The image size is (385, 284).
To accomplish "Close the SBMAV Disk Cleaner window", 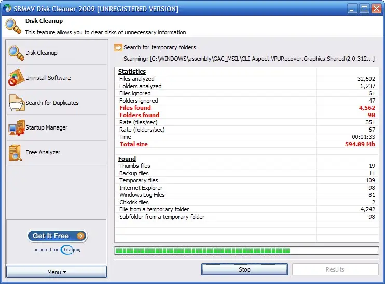I will pyautogui.click(x=376, y=9).
